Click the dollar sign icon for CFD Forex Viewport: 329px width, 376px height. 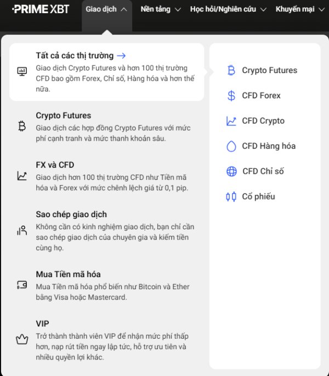pyautogui.click(x=231, y=96)
